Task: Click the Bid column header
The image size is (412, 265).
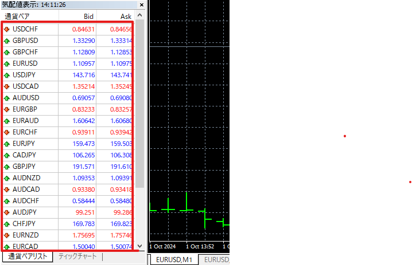Action: point(88,16)
